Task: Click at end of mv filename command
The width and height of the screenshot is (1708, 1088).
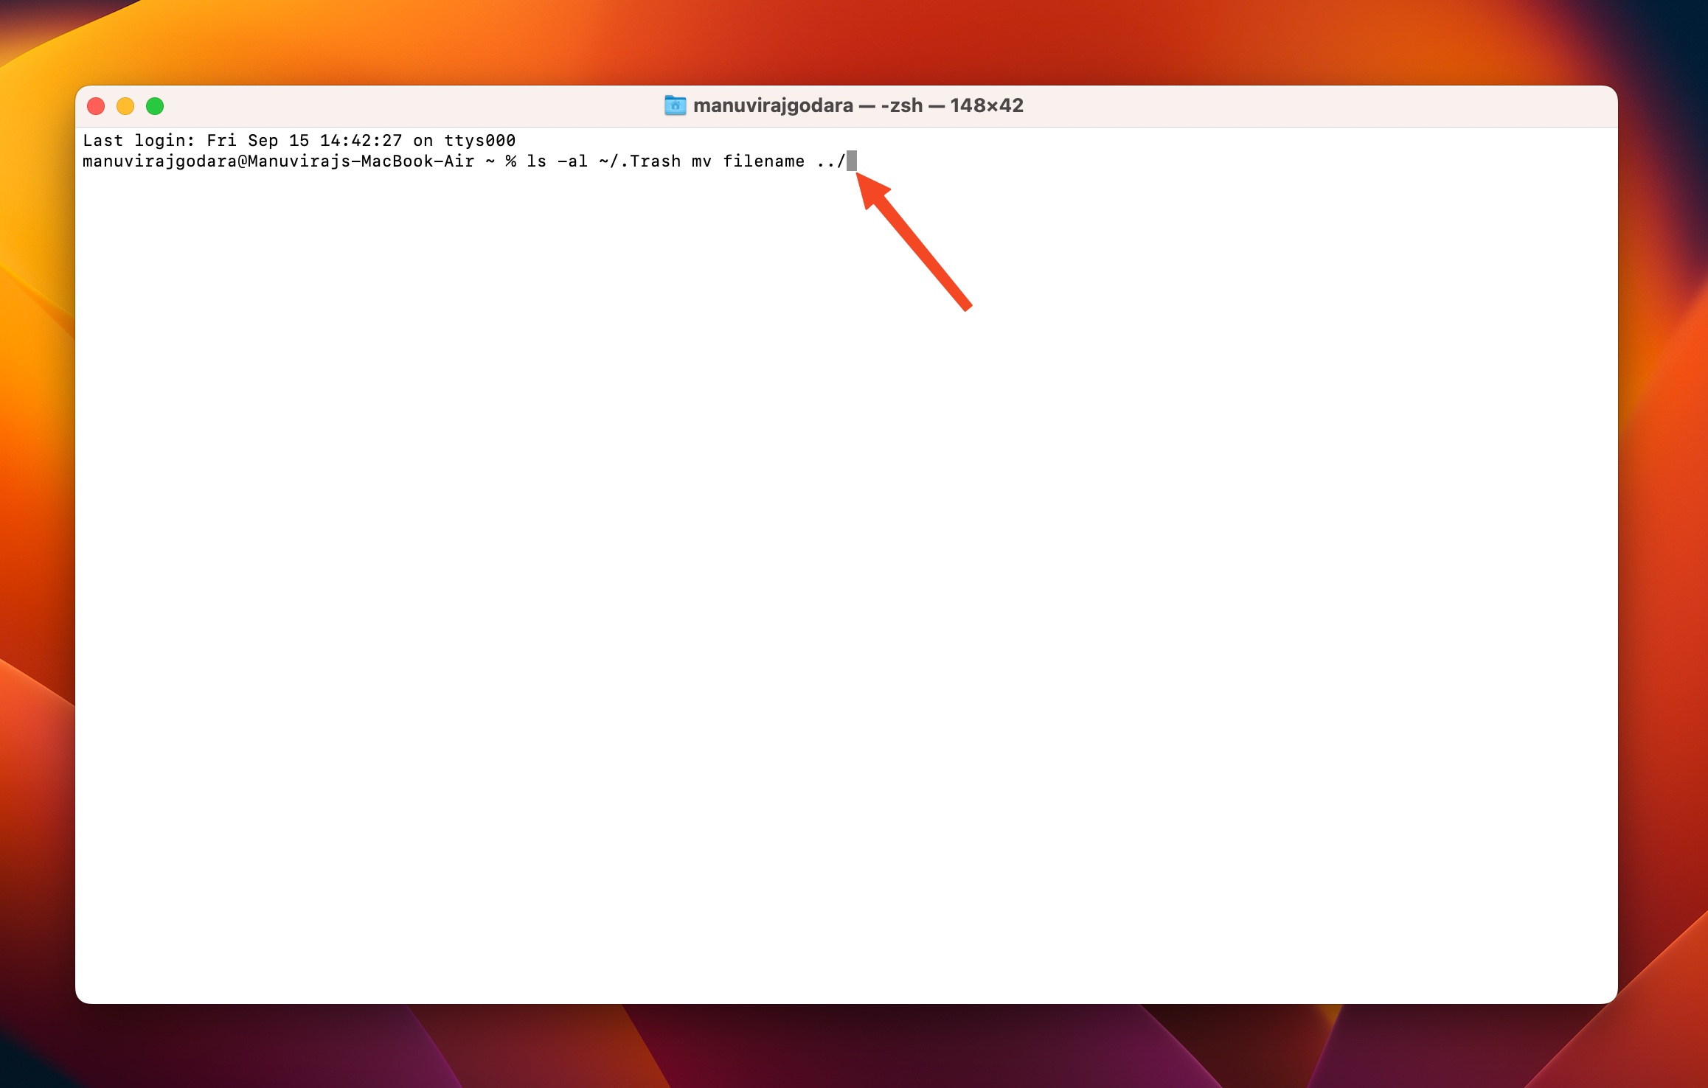Action: click(x=856, y=161)
